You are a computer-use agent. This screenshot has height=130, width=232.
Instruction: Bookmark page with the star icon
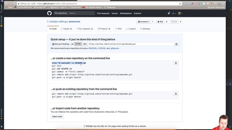(x=180, y=4)
